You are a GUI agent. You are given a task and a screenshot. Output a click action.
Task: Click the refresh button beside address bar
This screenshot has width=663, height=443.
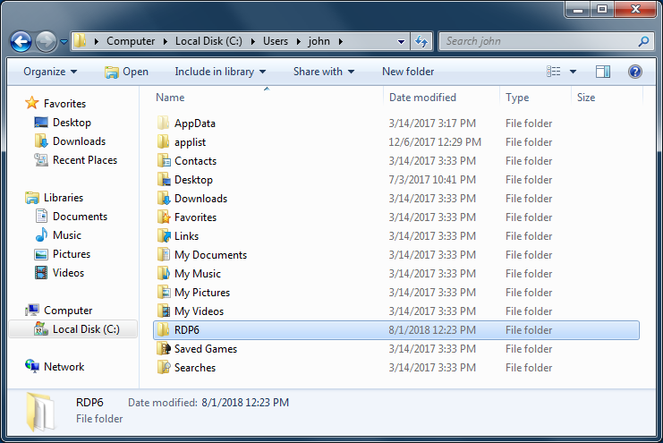tap(422, 41)
